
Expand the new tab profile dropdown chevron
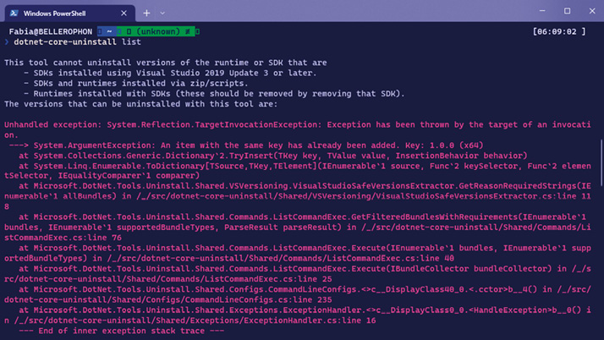(162, 13)
